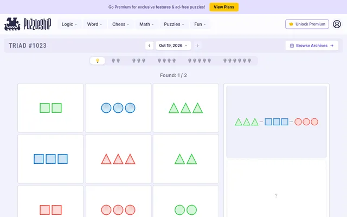
Task: Click the unfound triad question mark slot
Action: (x=277, y=189)
